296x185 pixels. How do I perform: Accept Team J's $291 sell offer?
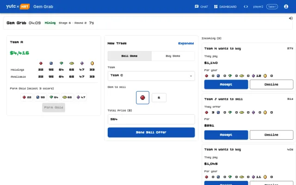click(x=226, y=135)
